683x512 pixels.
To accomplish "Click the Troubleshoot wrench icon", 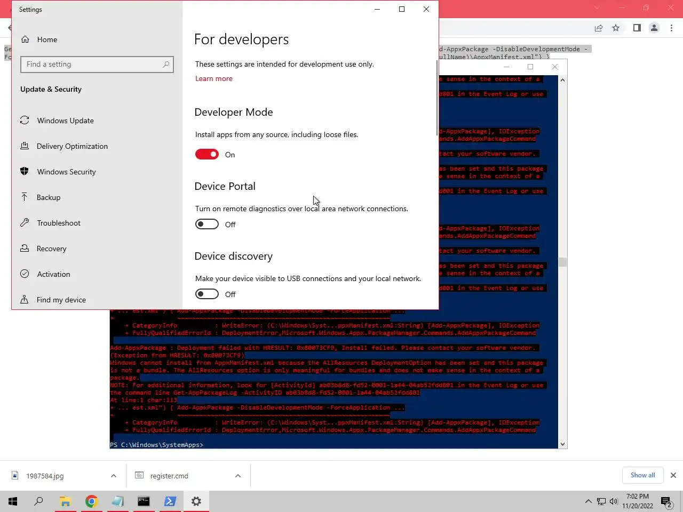I will click(x=25, y=222).
